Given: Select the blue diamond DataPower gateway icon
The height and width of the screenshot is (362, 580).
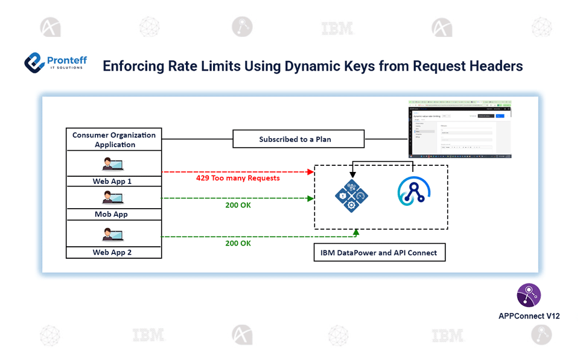Looking at the screenshot, I should tap(351, 195).
